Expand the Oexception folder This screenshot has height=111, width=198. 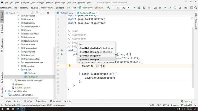[x=19, y=44]
